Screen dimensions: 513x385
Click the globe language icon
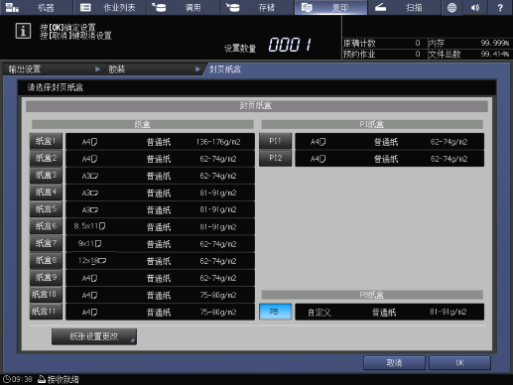click(451, 7)
